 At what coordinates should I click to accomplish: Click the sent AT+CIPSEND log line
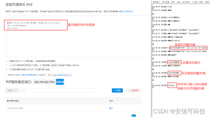[x=165, y=73]
